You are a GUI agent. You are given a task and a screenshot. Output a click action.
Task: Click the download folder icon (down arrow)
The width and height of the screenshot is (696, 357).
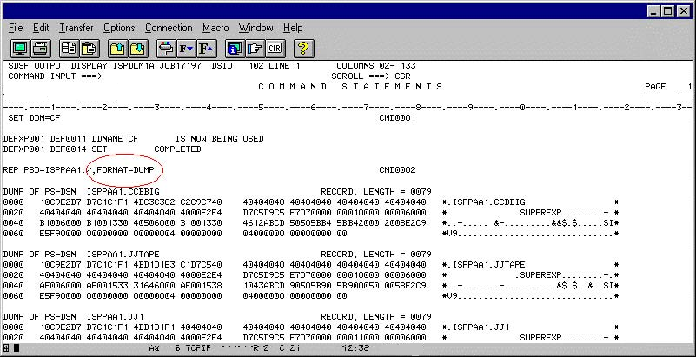coord(138,48)
